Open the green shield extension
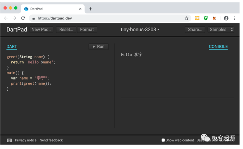Screen dimensions: 243x149 206,18
